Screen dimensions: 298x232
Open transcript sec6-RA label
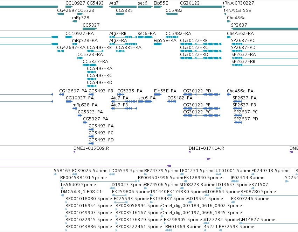147,34
